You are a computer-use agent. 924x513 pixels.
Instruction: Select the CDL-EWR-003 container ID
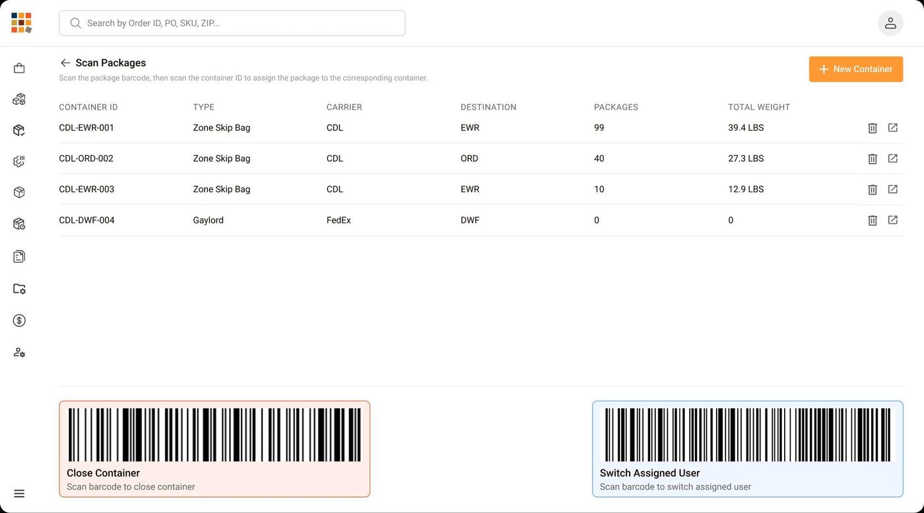[86, 189]
